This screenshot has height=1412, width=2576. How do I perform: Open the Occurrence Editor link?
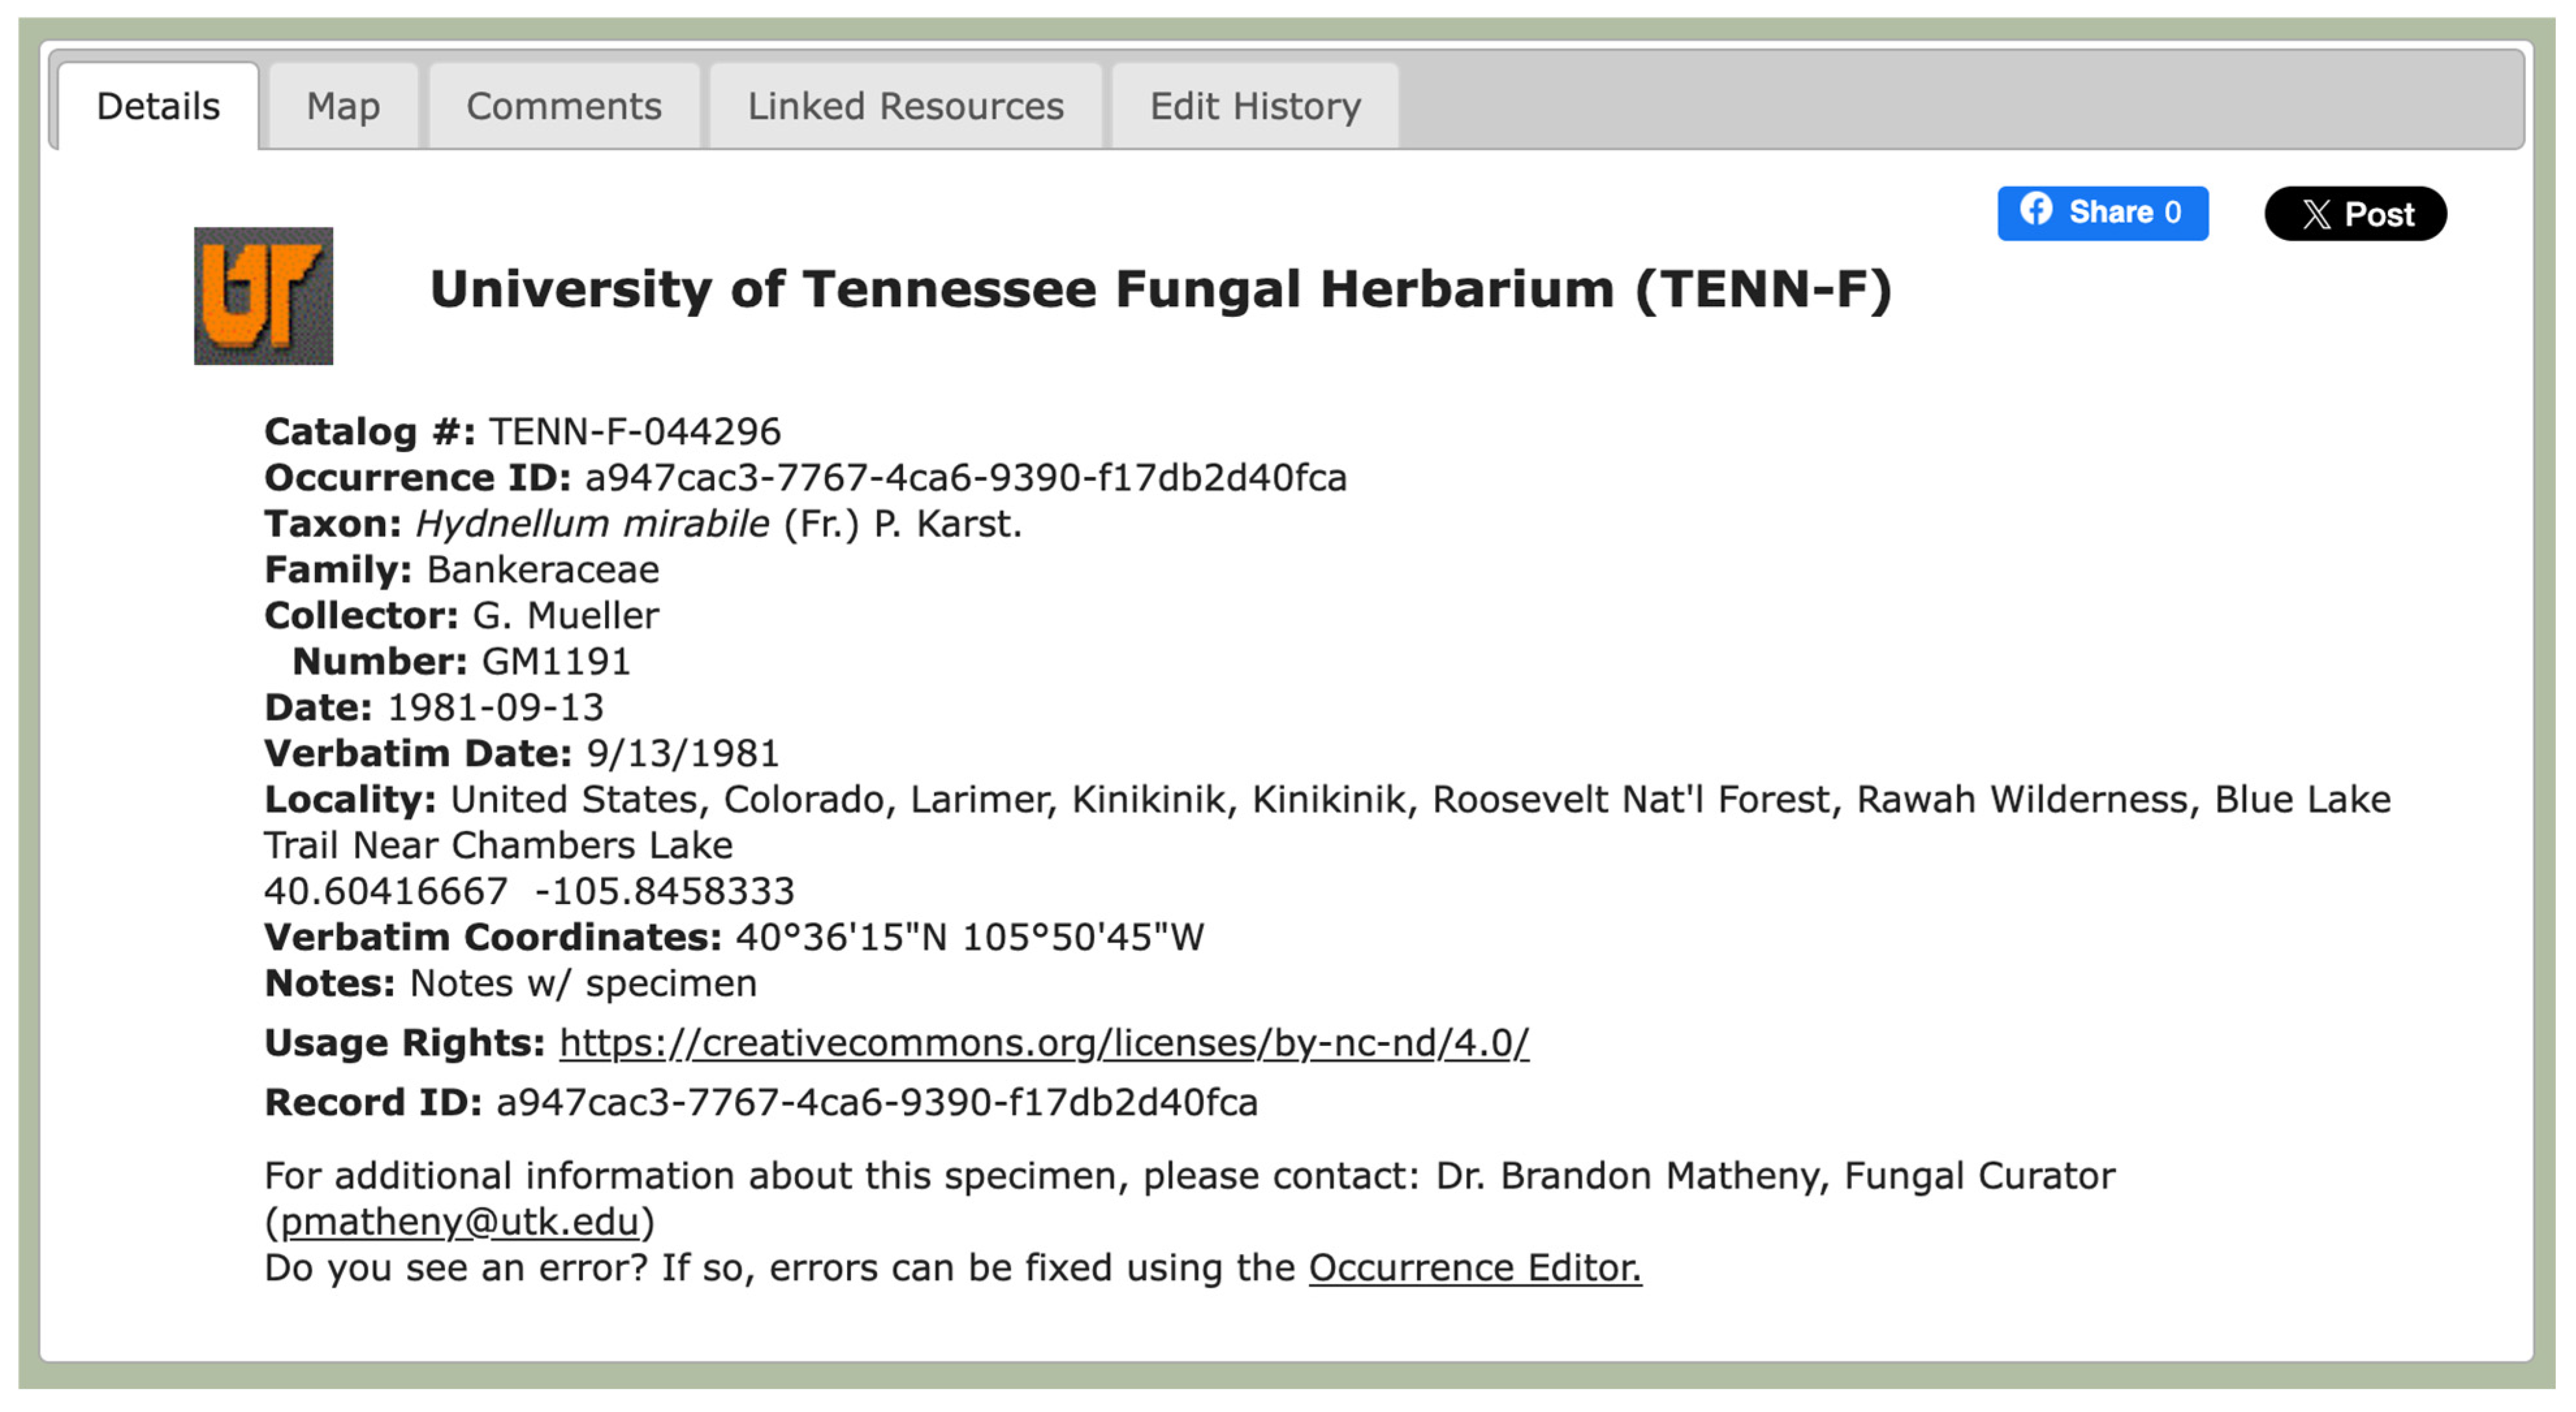pyautogui.click(x=1474, y=1267)
